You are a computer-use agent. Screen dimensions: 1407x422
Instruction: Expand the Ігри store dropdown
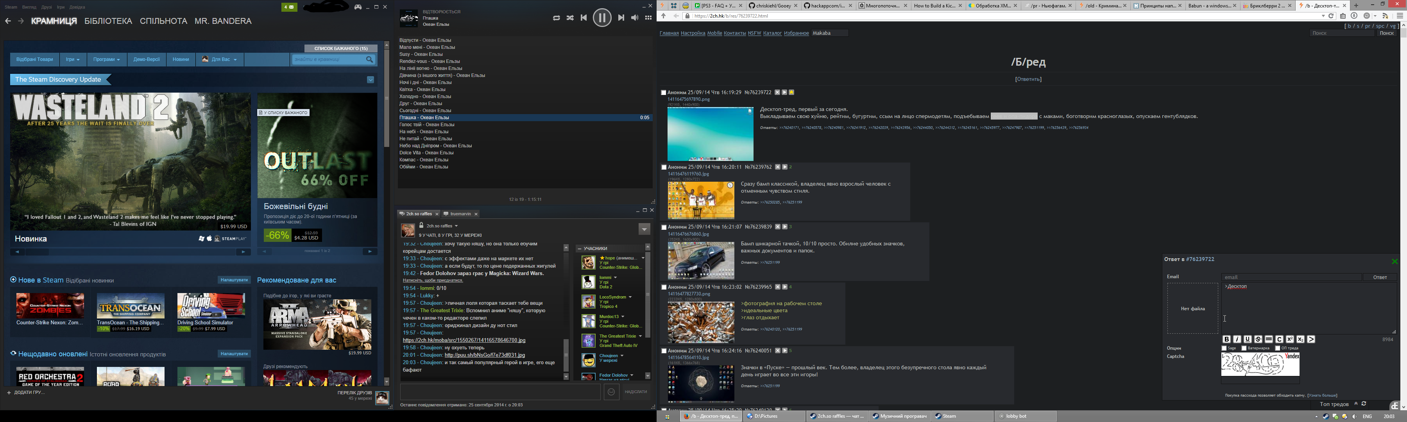pos(73,59)
